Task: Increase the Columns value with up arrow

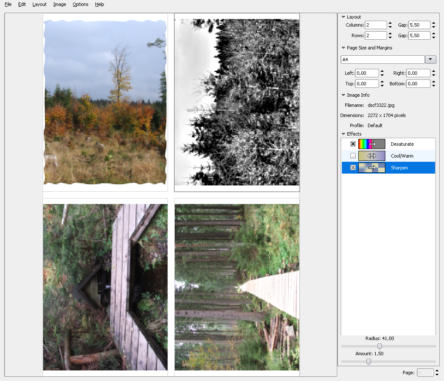Action: tap(390, 23)
